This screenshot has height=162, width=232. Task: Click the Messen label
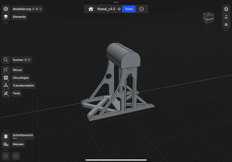(x=18, y=144)
